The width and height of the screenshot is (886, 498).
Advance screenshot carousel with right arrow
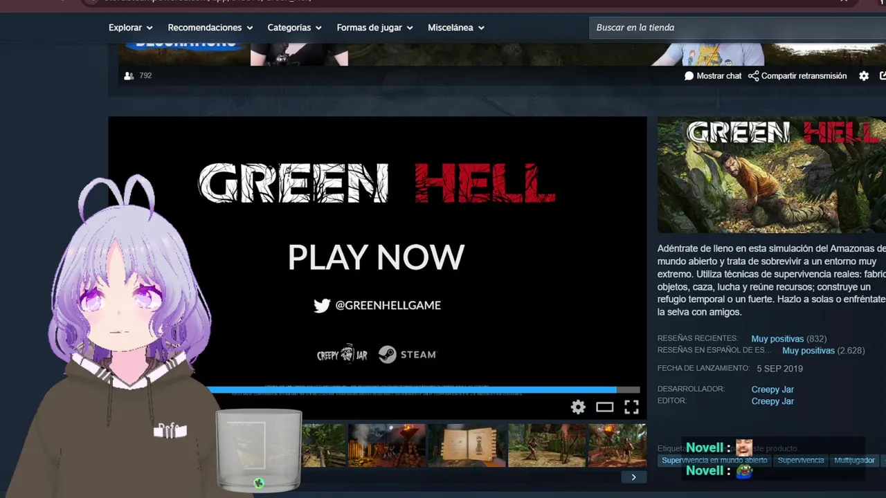[633, 477]
